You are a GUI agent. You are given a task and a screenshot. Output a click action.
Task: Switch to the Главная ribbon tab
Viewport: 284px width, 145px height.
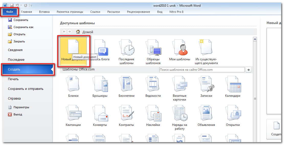[x=26, y=12]
